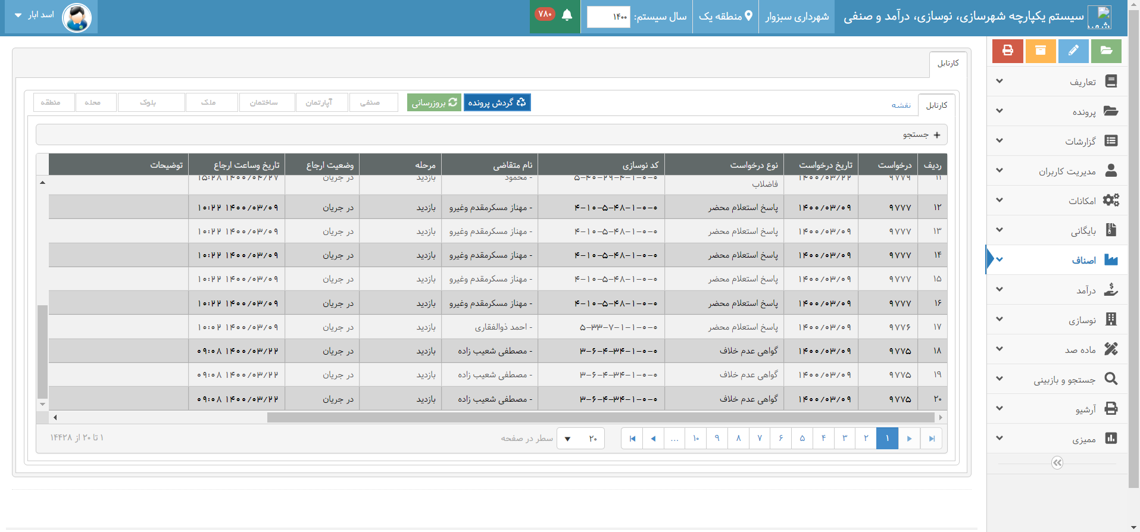Screen dimensions: 1140x532
Task: Click the green open-folder button
Action: pos(1106,51)
